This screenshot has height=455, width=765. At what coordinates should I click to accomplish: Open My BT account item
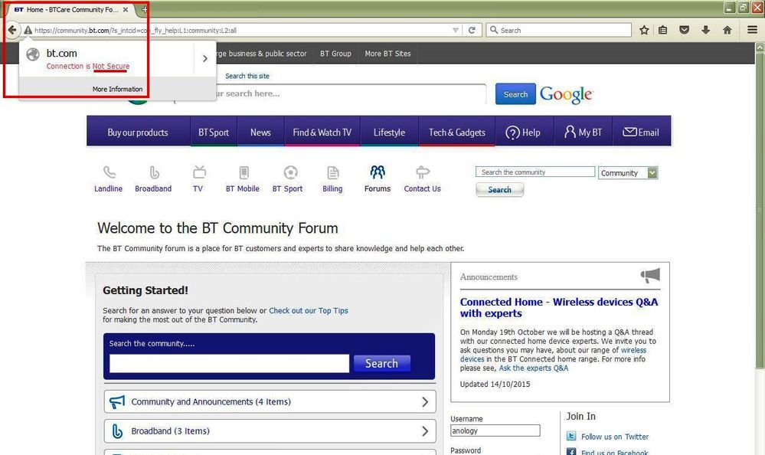[583, 133]
